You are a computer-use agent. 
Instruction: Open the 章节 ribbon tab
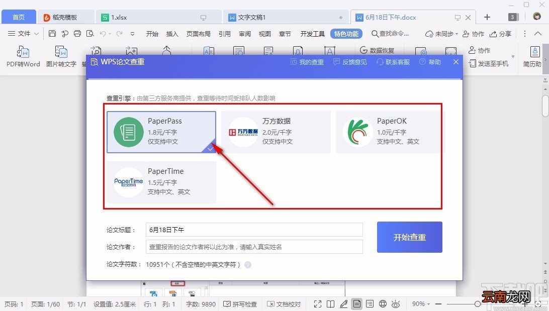(285, 34)
